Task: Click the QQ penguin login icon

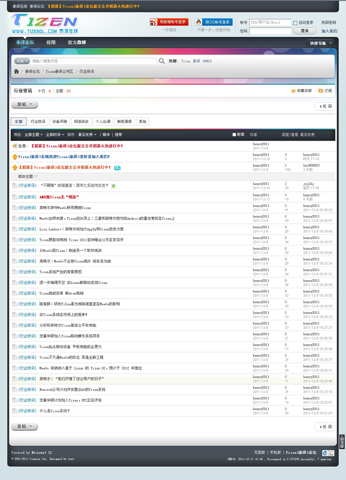Action: pos(199,22)
